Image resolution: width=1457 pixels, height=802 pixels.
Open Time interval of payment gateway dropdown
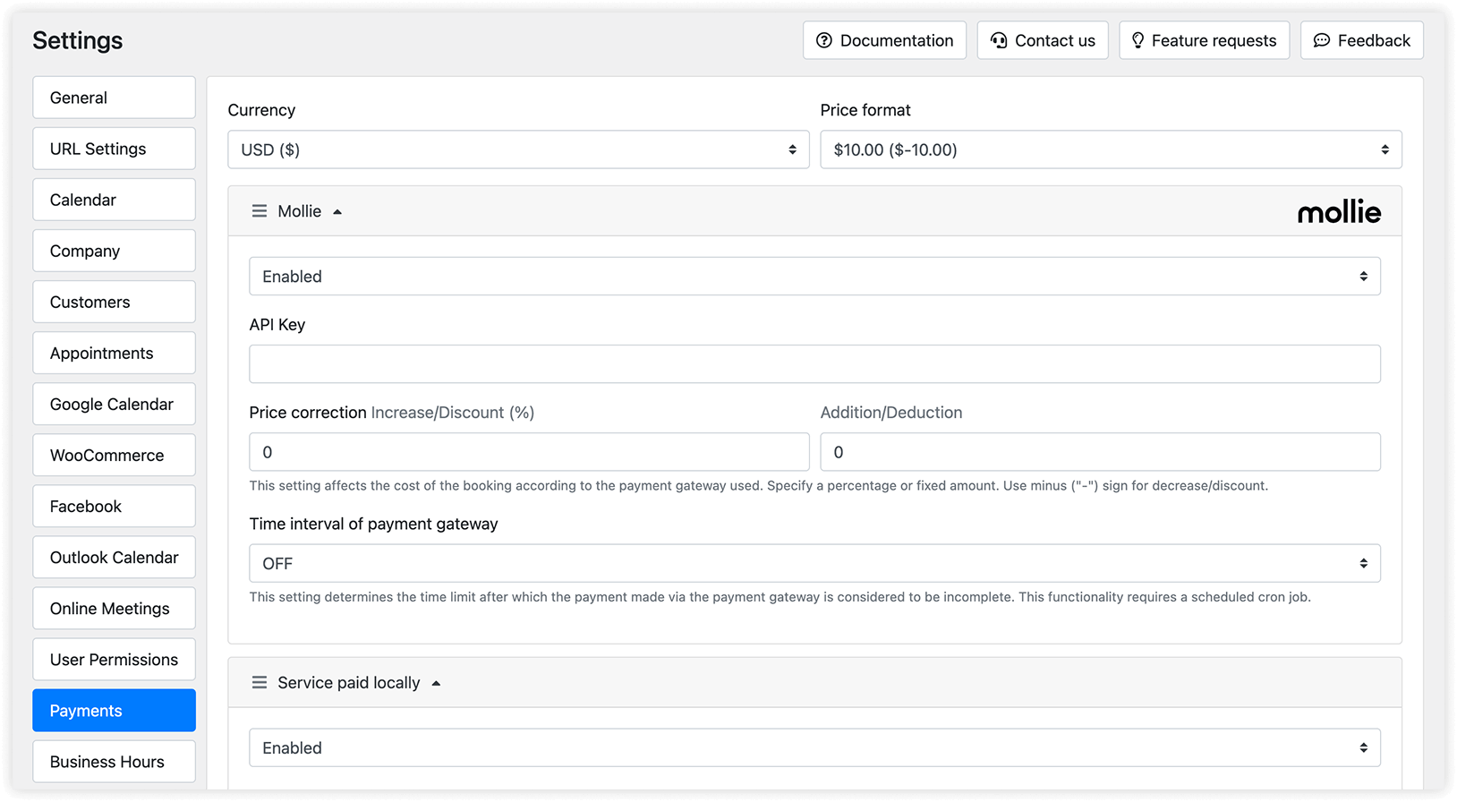click(x=814, y=564)
